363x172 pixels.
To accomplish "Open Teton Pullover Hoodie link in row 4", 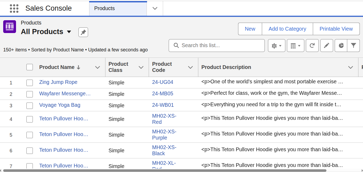I will [64, 118].
